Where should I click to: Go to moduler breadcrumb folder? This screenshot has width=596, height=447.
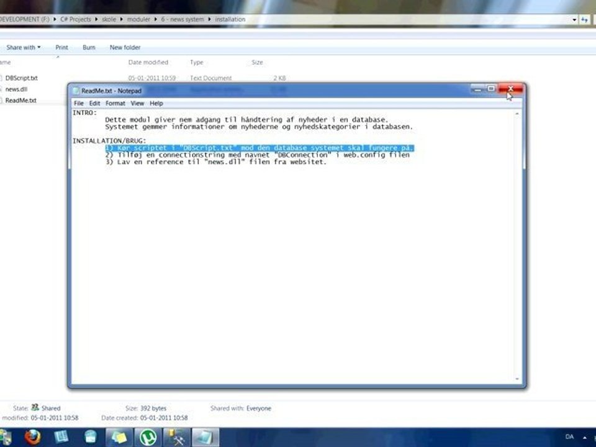click(x=138, y=19)
